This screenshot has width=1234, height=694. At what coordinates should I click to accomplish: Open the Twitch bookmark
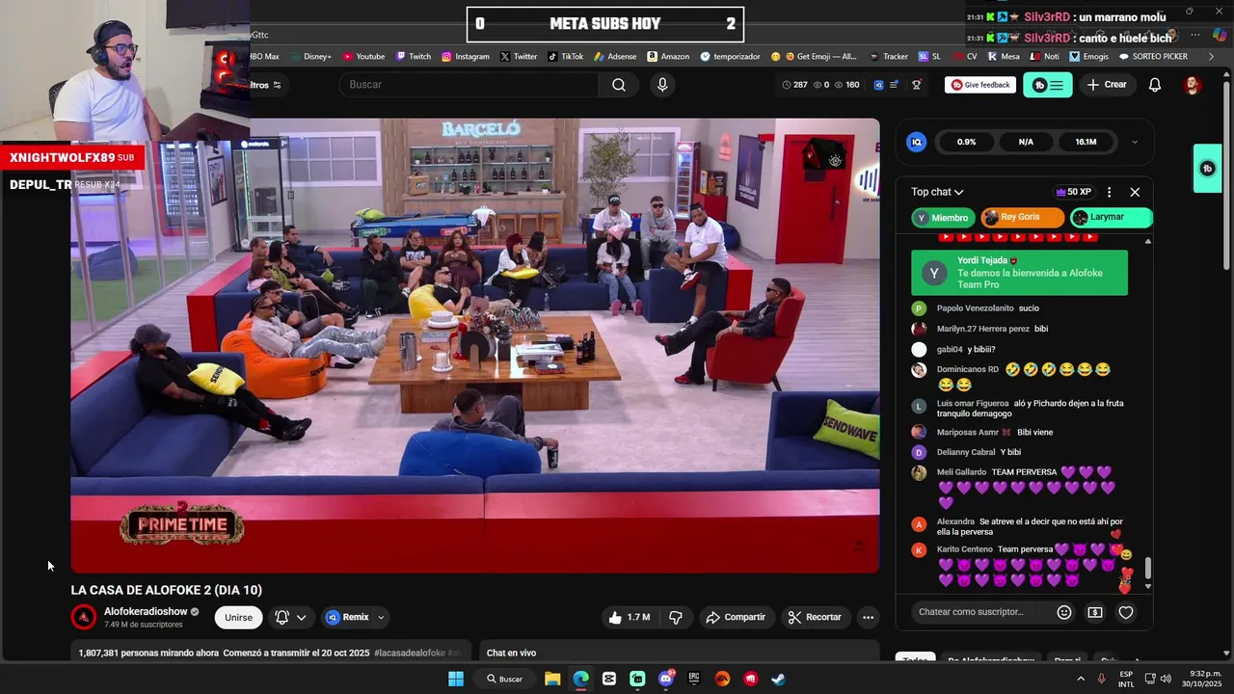414,57
